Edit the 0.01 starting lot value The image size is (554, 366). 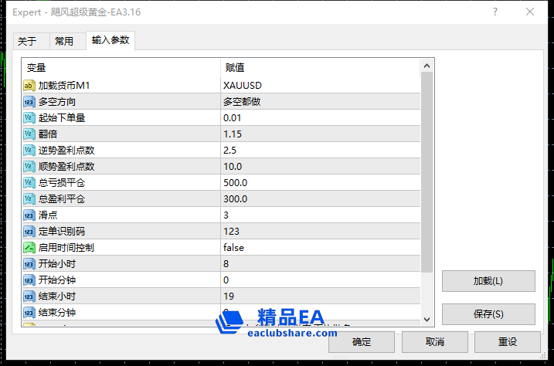click(321, 118)
